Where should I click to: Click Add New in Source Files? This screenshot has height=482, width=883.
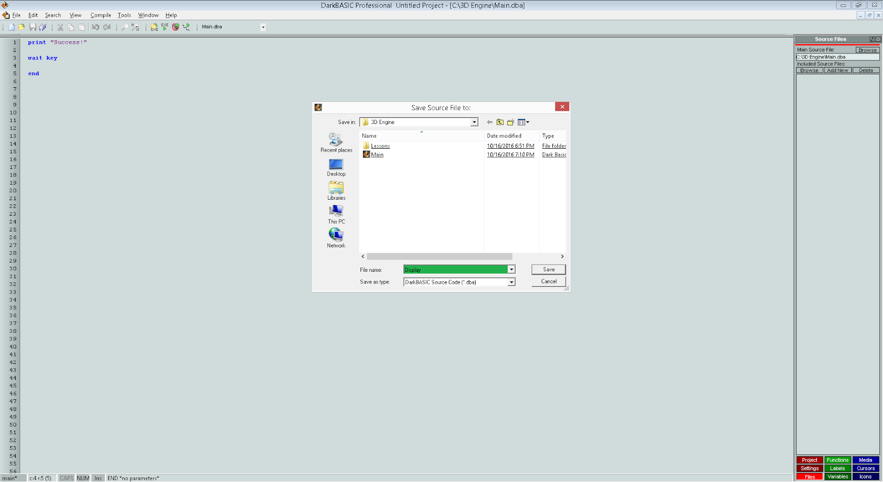click(x=838, y=71)
